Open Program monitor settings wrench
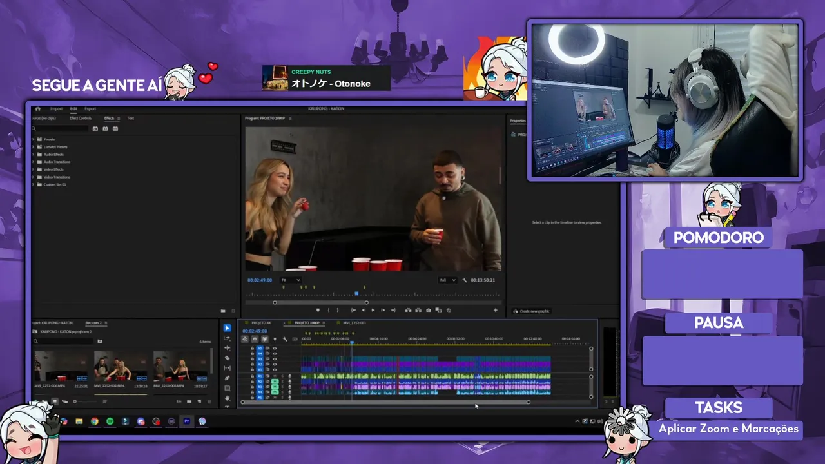Screen dimensions: 825x464 465,280
